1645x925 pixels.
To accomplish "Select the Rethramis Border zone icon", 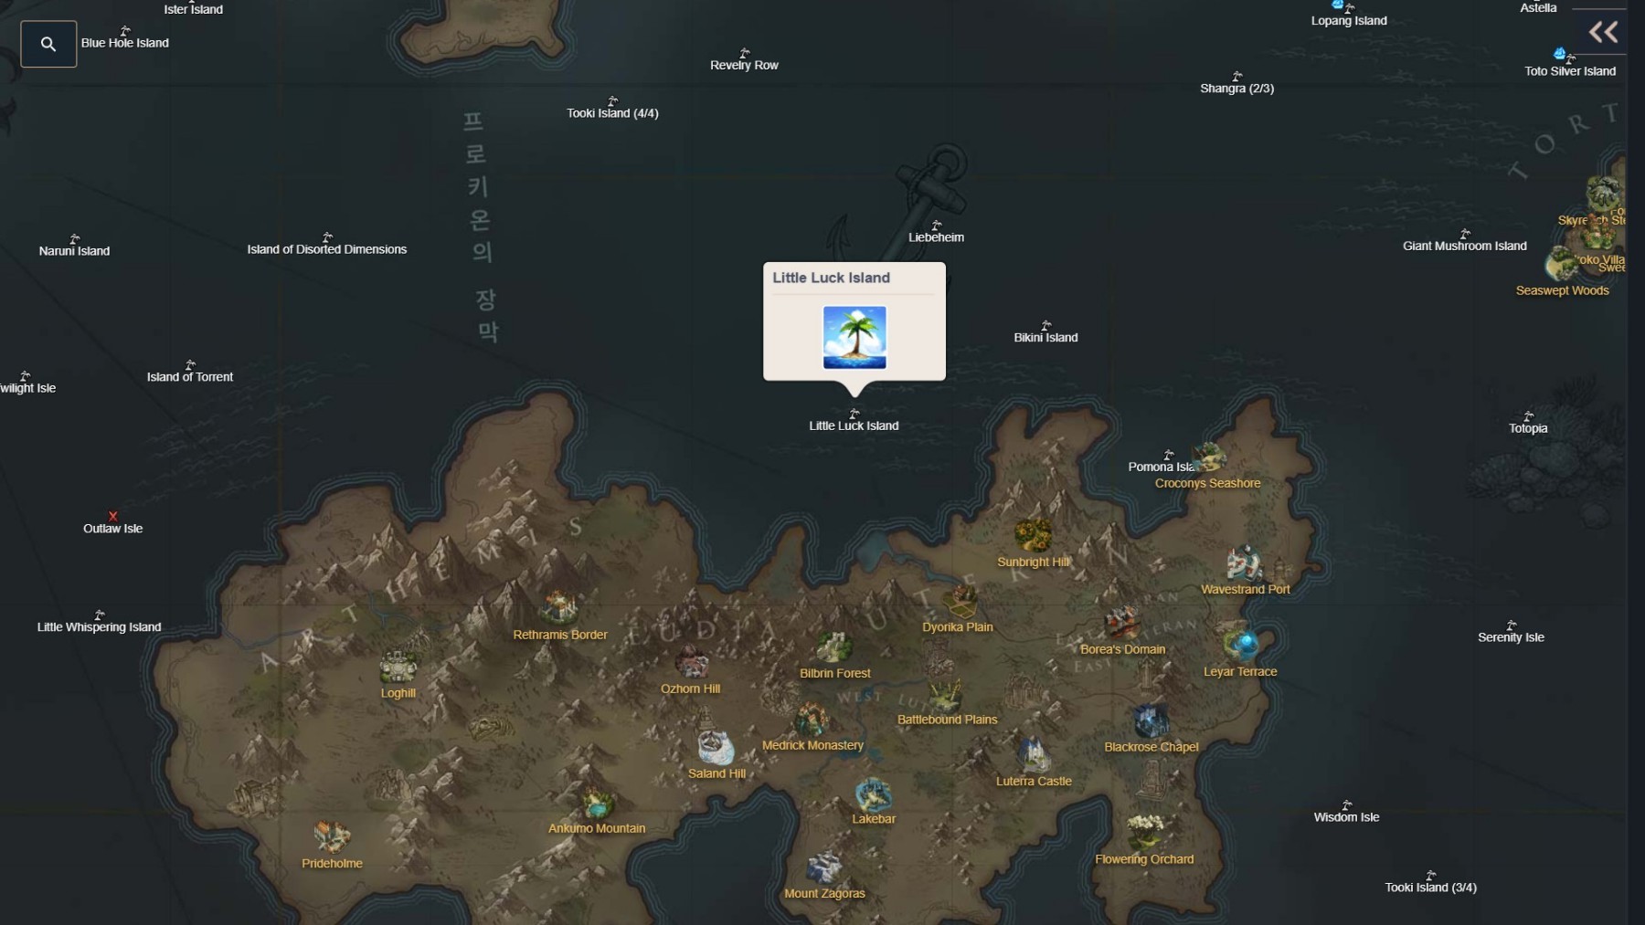I will point(559,607).
